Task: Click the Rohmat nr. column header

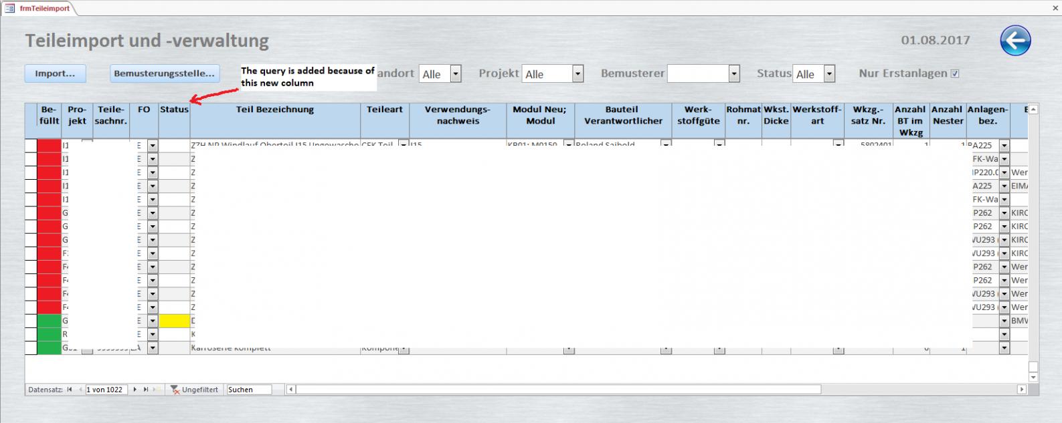Action: (743, 121)
